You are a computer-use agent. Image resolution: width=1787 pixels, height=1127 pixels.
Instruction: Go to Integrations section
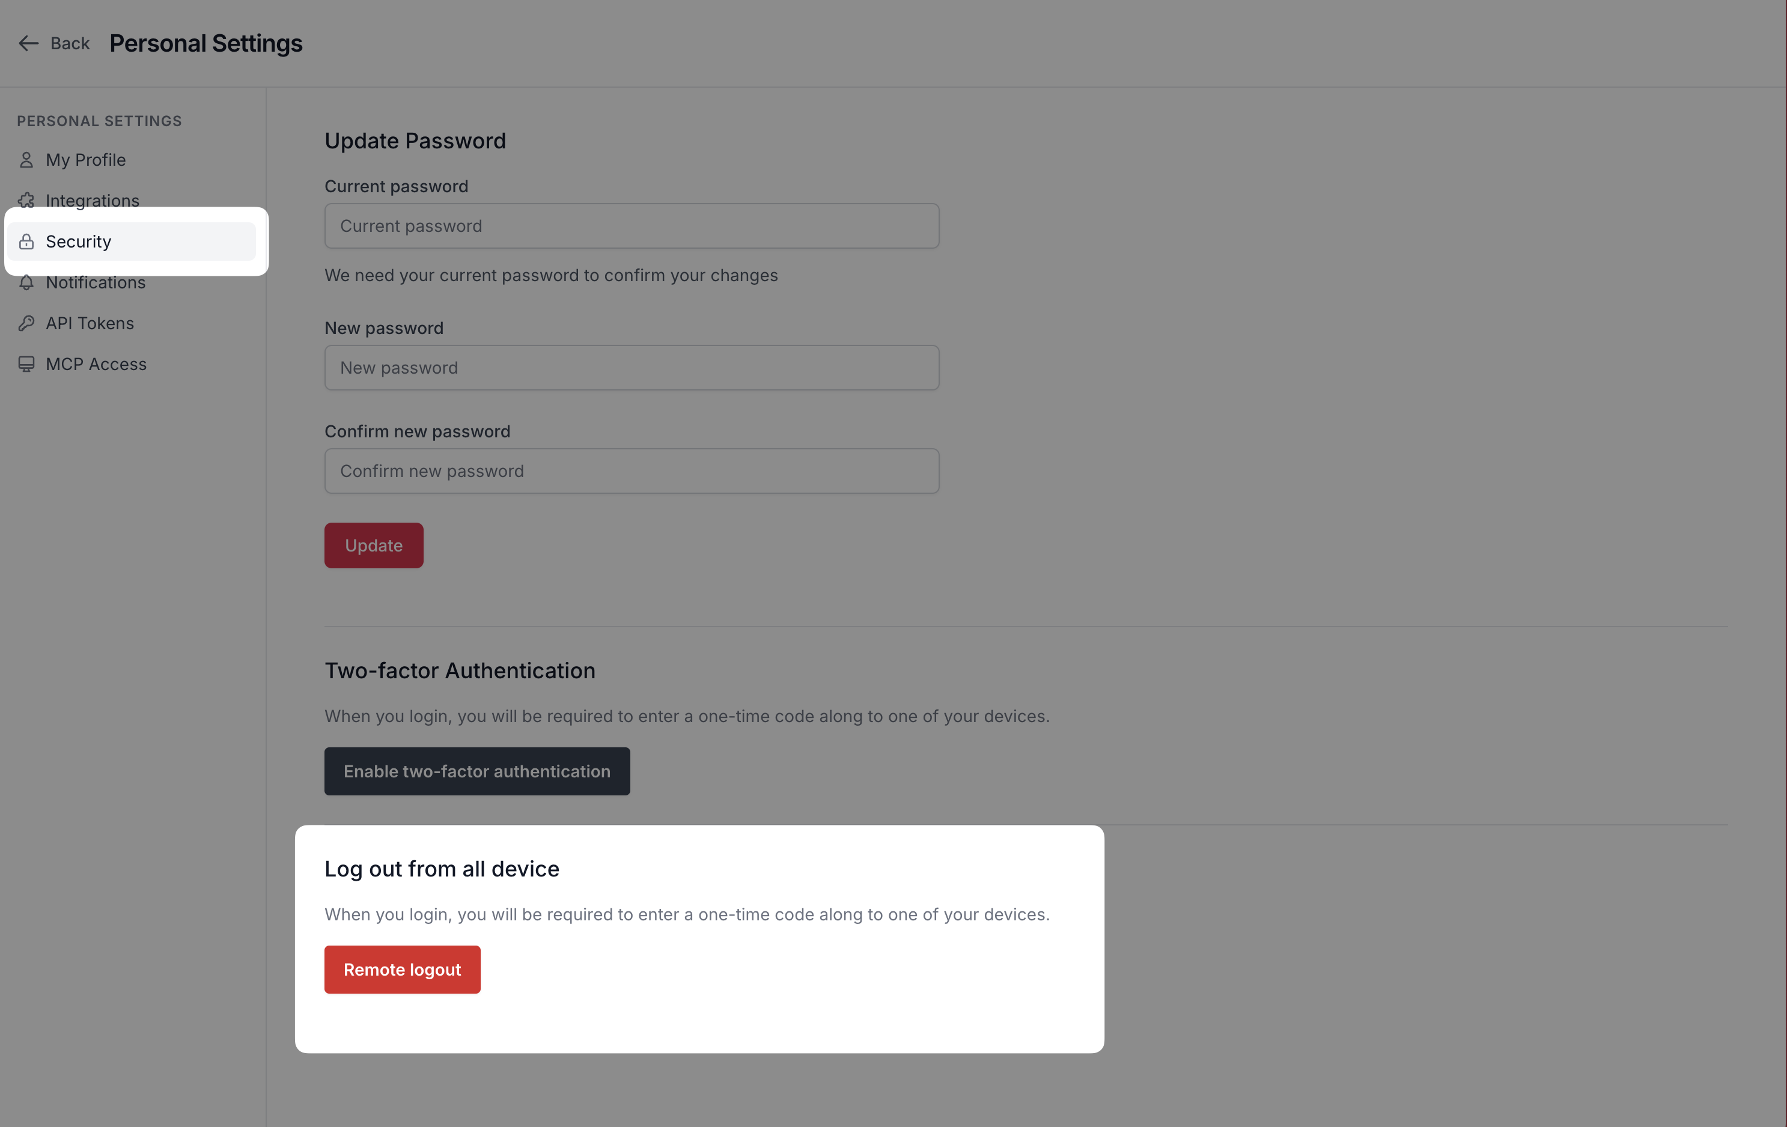coord(93,201)
